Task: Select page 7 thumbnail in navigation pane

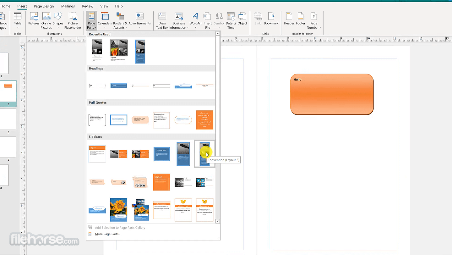Action: coord(8,147)
